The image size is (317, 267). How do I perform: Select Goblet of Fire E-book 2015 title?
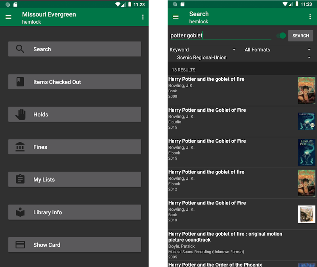click(207, 141)
